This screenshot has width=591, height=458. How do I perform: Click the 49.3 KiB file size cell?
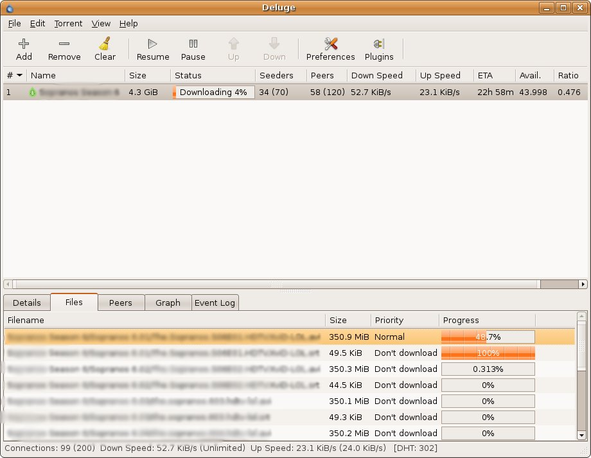[345, 418]
